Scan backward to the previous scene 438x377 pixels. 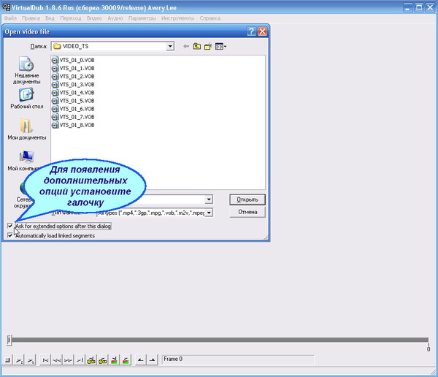(x=114, y=360)
